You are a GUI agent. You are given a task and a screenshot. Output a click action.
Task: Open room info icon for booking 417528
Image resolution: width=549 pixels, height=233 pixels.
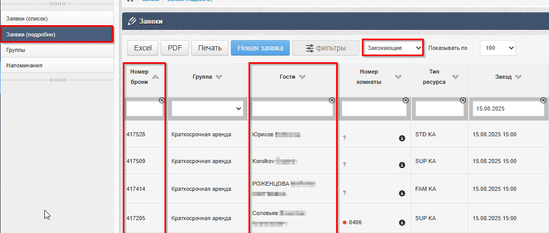click(402, 138)
